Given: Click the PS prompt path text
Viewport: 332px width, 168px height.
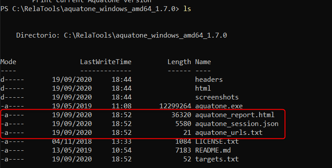Looking at the screenshot, I should 90,9.
